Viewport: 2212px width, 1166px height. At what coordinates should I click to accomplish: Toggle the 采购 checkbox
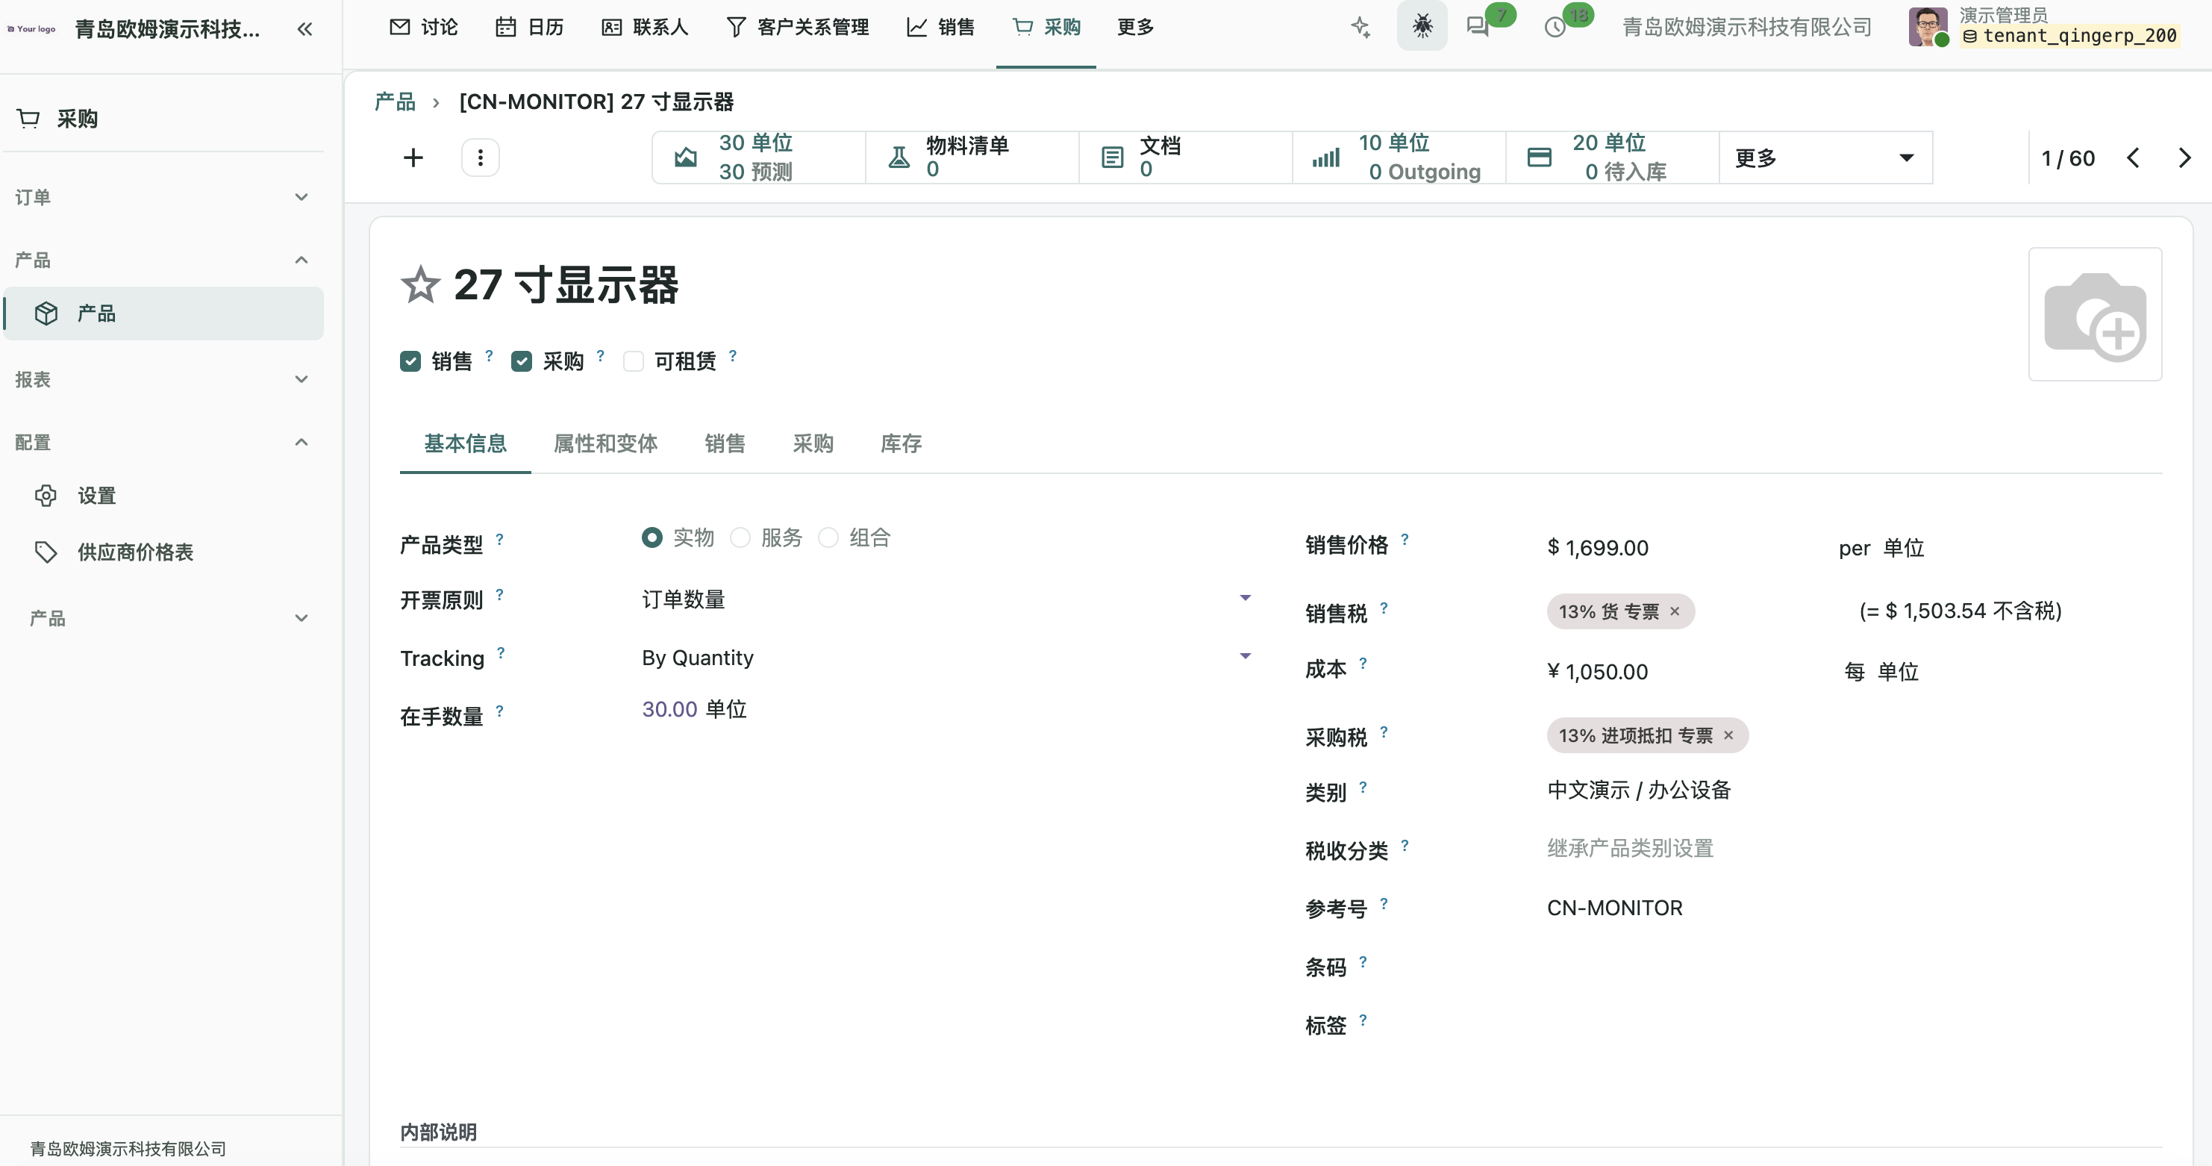click(521, 361)
